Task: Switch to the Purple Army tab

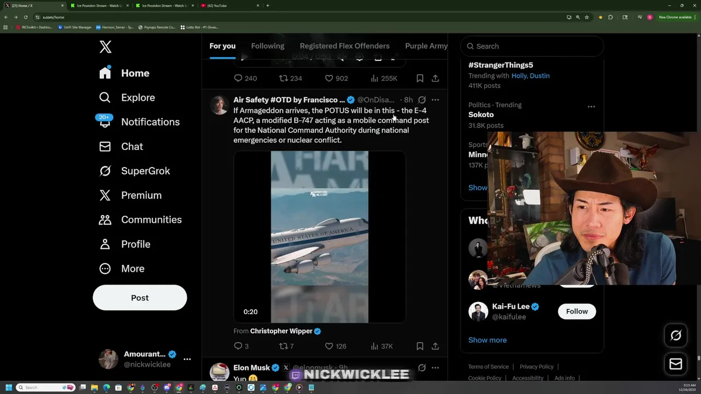Action: [x=426, y=46]
